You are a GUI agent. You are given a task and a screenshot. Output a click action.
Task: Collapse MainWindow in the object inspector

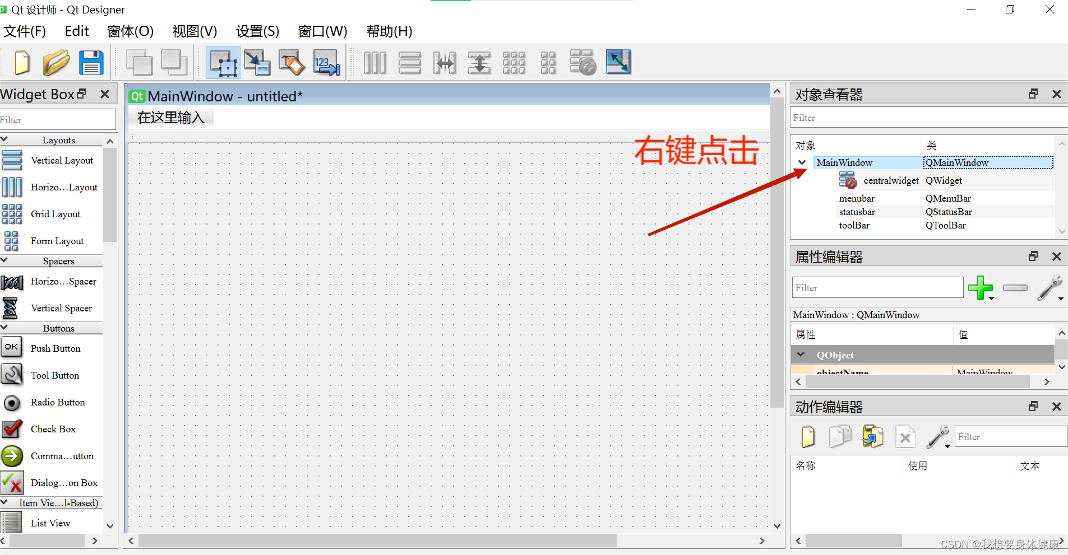click(802, 162)
